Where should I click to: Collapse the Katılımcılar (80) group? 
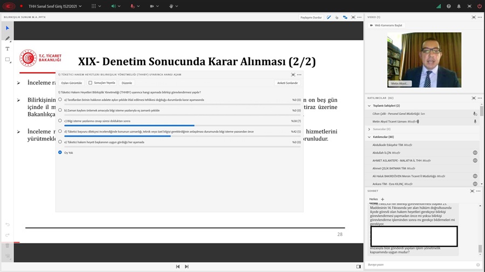coord(369,137)
